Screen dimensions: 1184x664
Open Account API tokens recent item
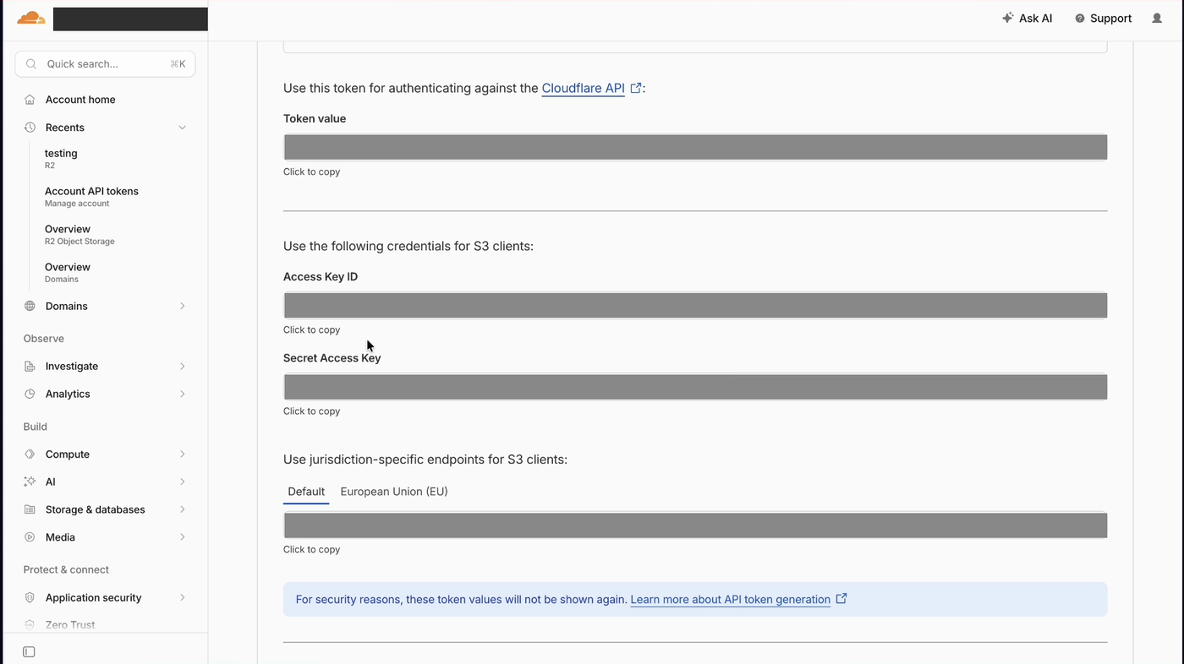[91, 196]
